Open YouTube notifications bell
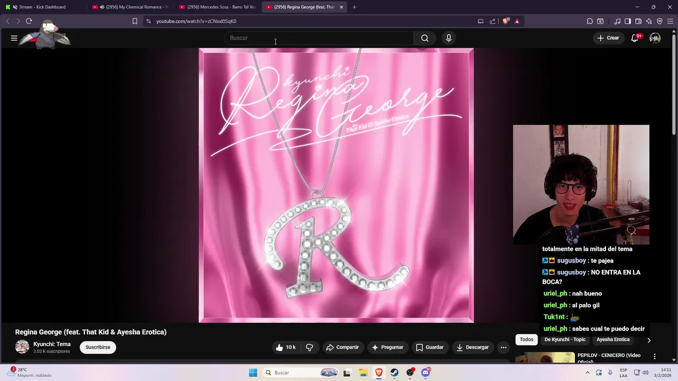Image resolution: width=678 pixels, height=381 pixels. click(x=635, y=38)
